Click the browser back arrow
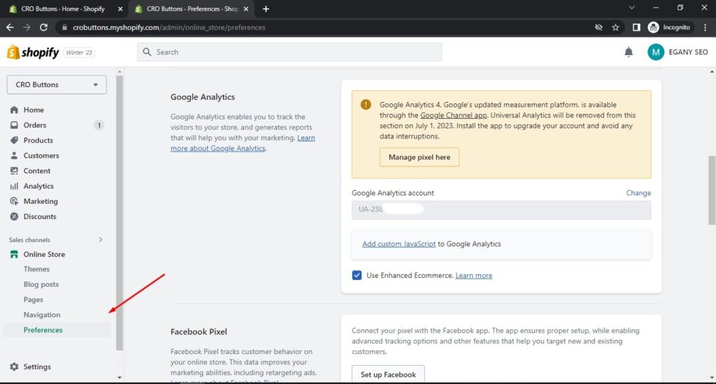Image resolution: width=716 pixels, height=384 pixels. (10, 27)
